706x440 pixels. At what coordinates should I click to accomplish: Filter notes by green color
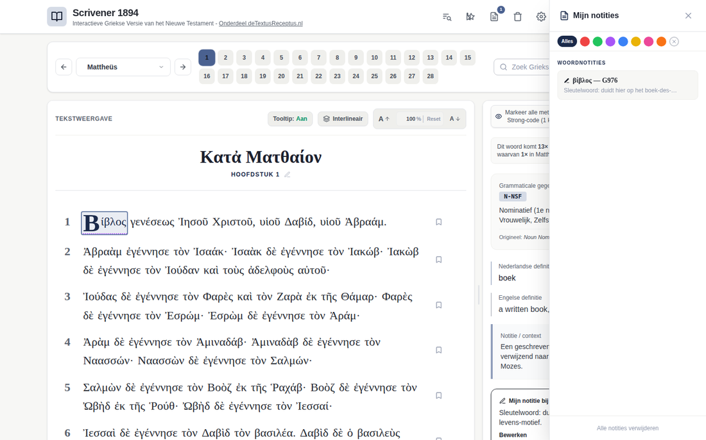coord(598,42)
